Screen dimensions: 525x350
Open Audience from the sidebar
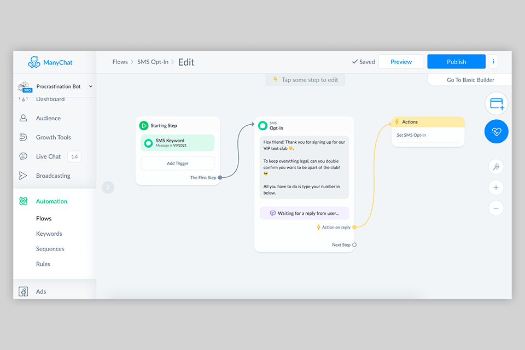[x=48, y=118]
